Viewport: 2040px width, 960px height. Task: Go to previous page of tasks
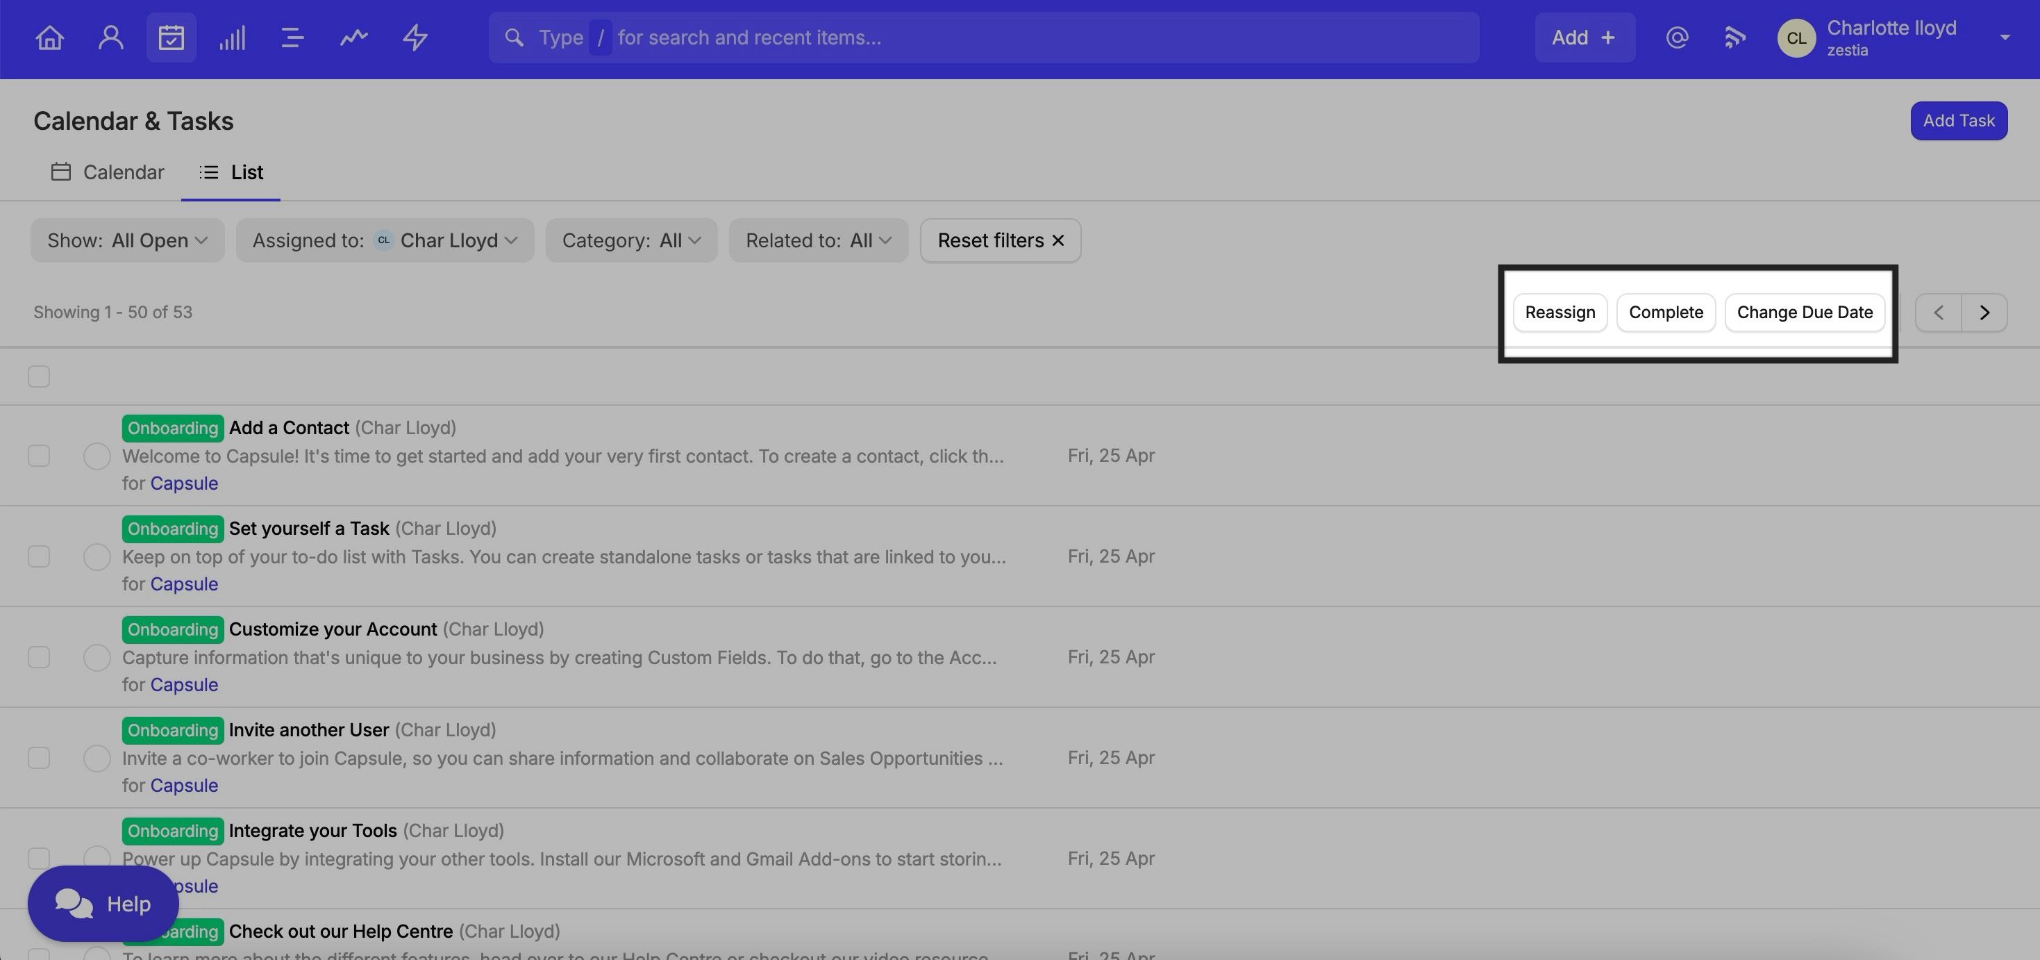1938,313
